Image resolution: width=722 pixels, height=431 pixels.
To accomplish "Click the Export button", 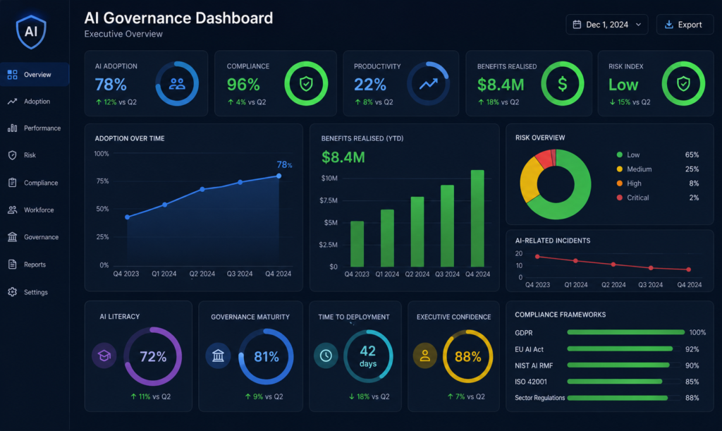I will (685, 25).
